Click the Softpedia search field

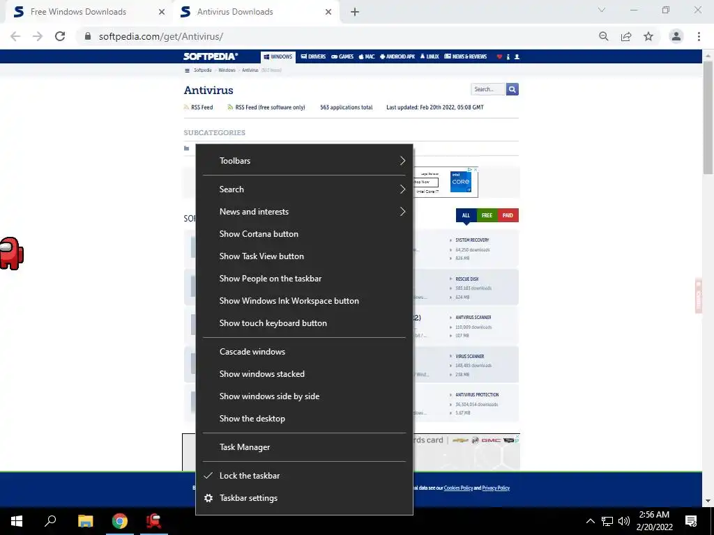[487, 89]
